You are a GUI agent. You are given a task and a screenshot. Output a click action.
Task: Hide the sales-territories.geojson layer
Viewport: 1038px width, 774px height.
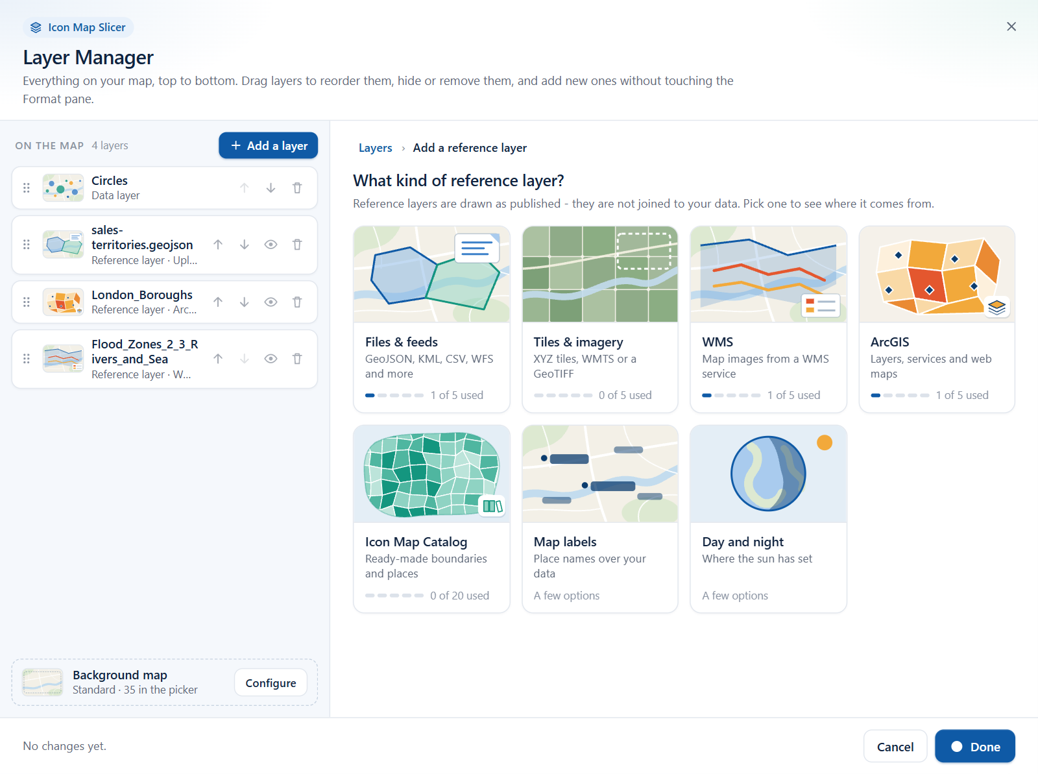click(x=271, y=245)
